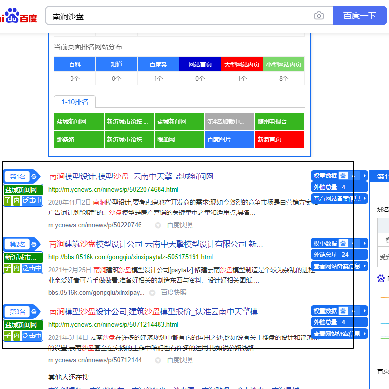The image size is (389, 389).
Task: Click the 子 tag under the 第3名 badge
Action: tap(8, 336)
